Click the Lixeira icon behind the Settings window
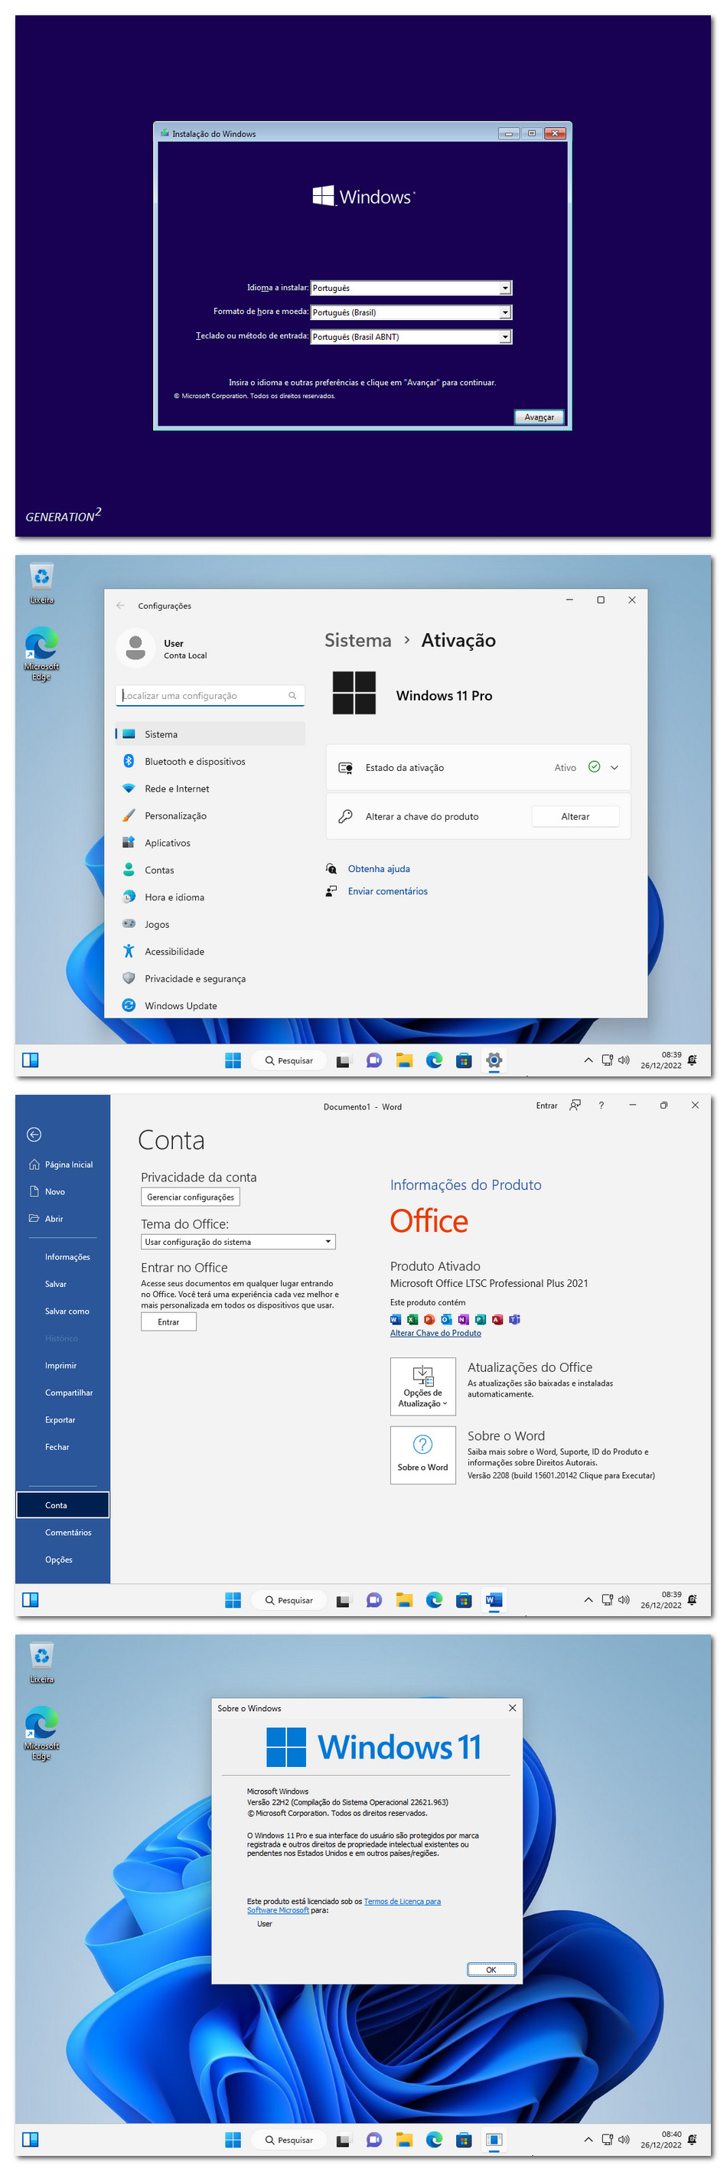 (41, 584)
